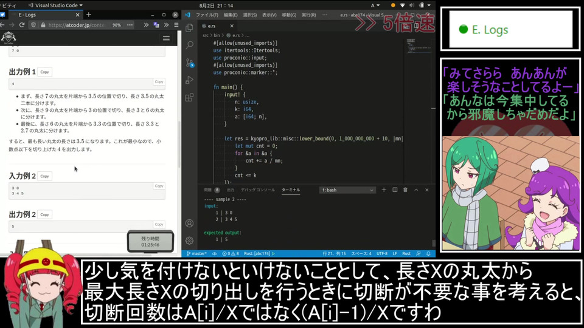Open errors and warnings count in status bar

(231, 253)
